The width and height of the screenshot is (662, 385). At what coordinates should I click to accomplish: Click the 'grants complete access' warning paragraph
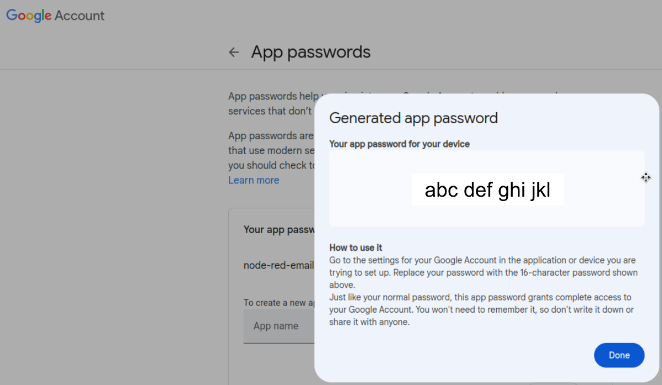481,309
